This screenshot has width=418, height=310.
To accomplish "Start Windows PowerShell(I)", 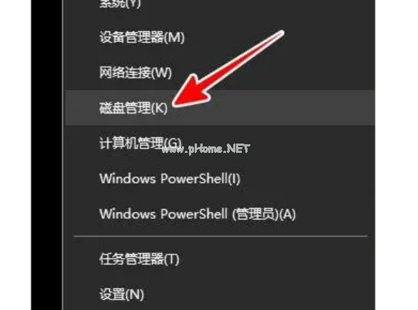I will click(x=220, y=179).
